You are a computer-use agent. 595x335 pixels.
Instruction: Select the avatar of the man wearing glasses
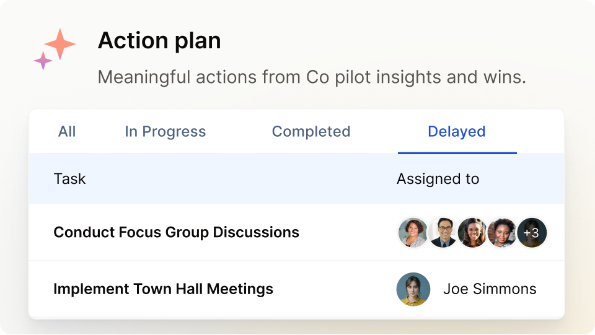[x=443, y=233]
